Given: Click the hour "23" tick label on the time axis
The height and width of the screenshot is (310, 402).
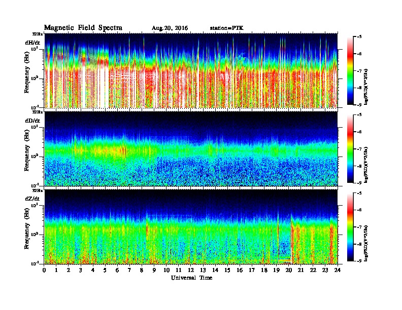Looking at the screenshot, I should point(325,270).
